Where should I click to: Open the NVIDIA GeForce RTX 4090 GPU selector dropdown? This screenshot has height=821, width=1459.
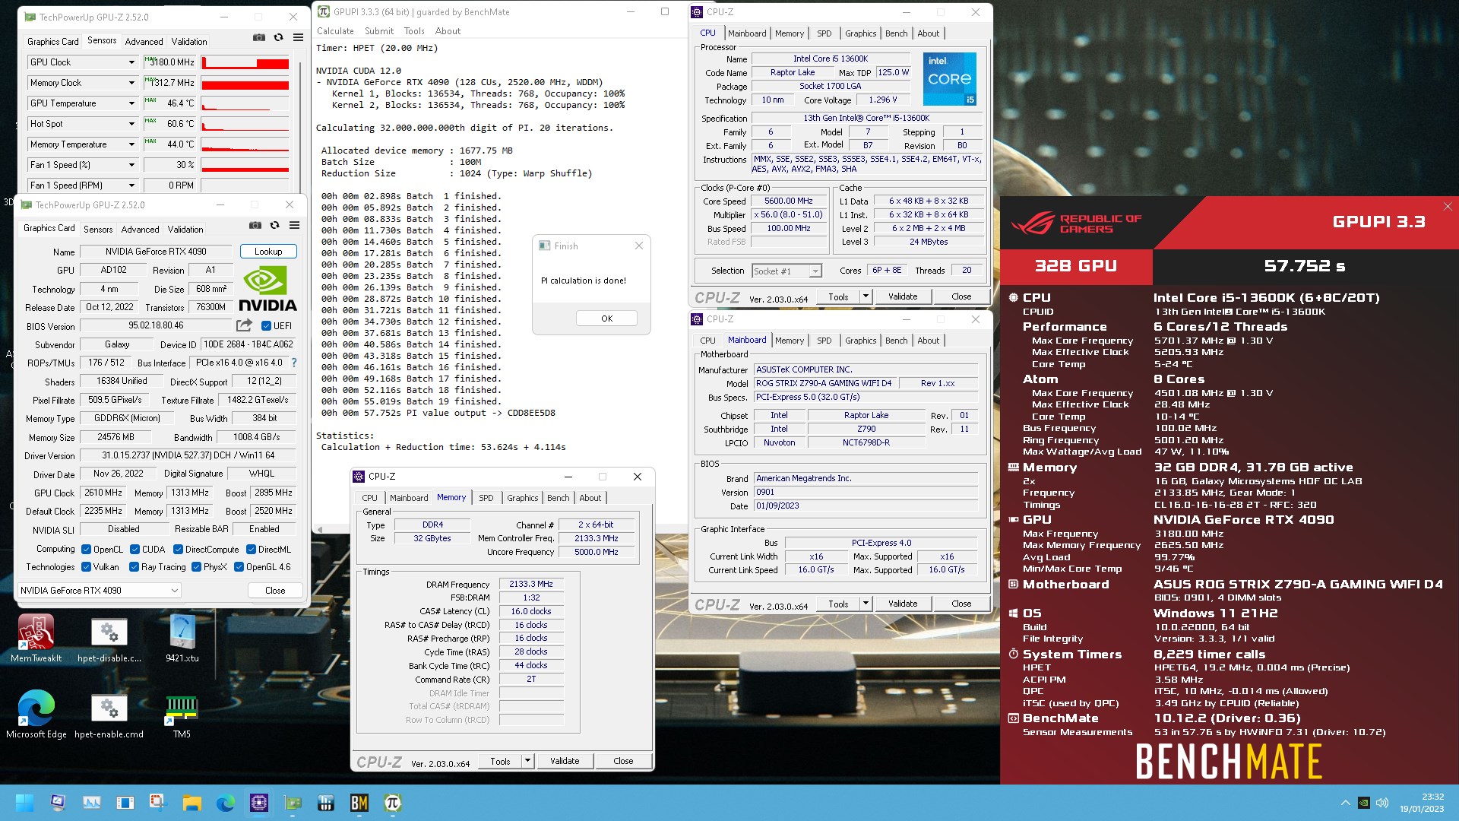point(100,591)
